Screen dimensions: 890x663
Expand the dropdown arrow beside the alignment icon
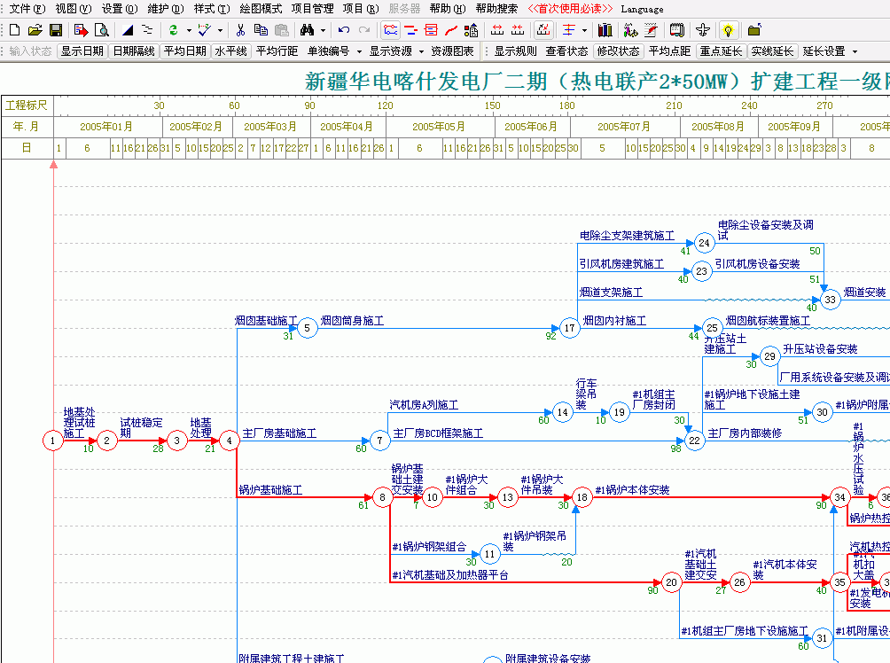(x=585, y=30)
